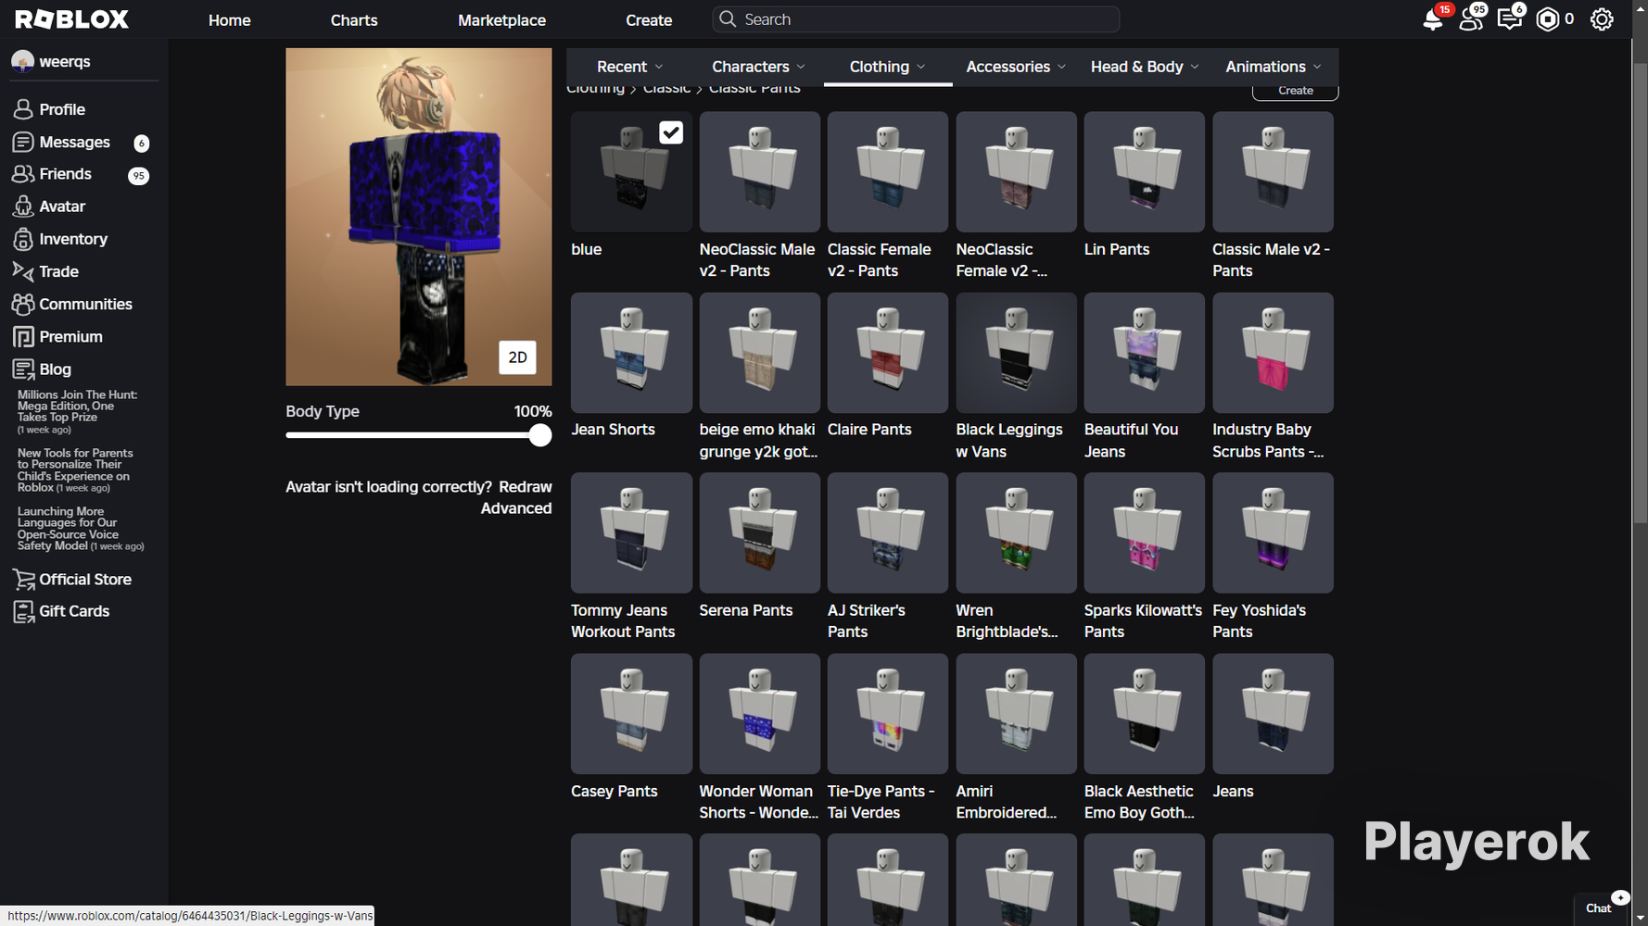Select the Lin Pants thumbnail

pos(1145,172)
